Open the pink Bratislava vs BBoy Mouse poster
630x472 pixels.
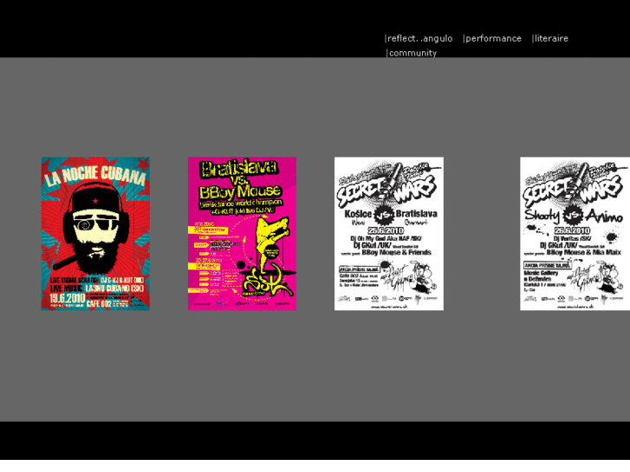(243, 233)
